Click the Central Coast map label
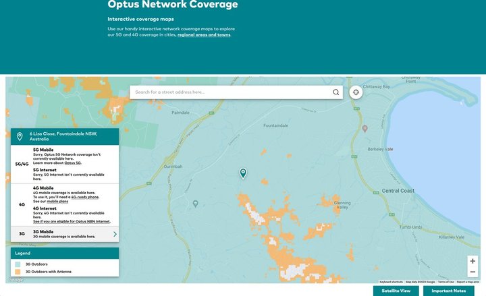This screenshot has height=296, width=486. pos(398,191)
